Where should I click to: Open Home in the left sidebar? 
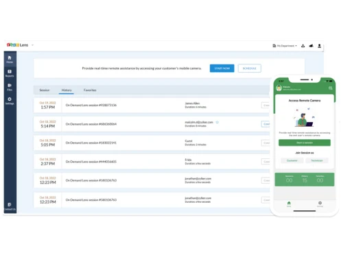click(x=10, y=60)
